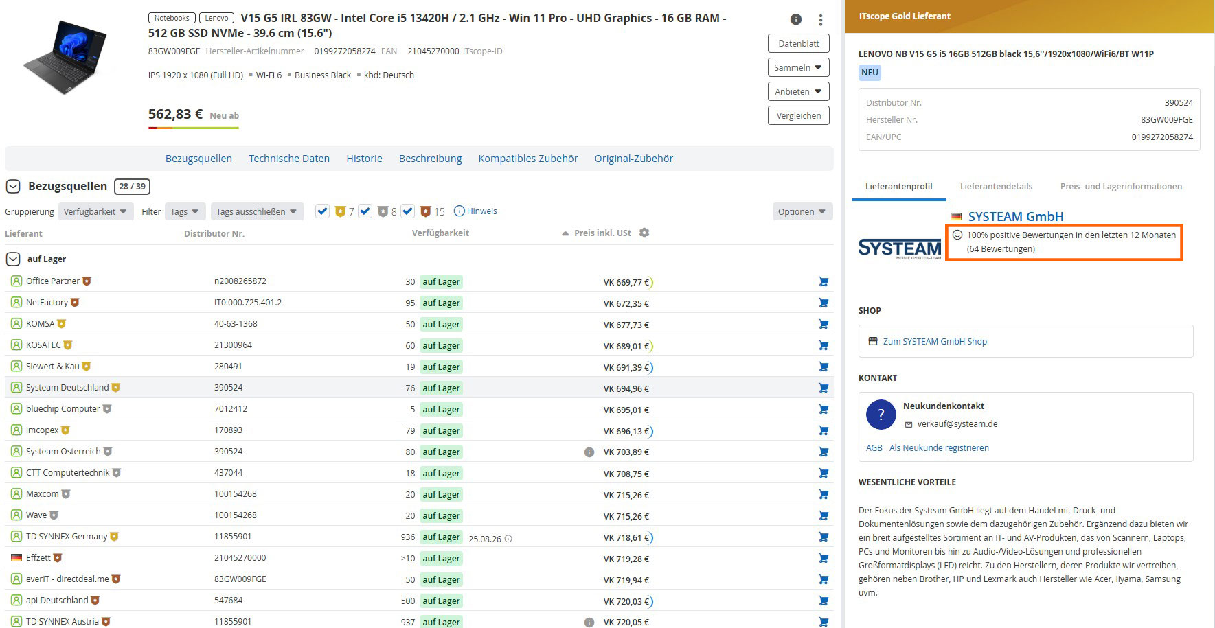
Task: Select the Systeam Deutschland supplier name
Action: [x=67, y=387]
